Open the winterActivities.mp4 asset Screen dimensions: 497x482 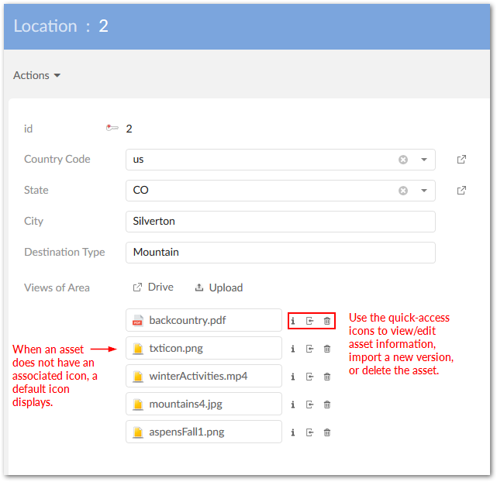(203, 376)
